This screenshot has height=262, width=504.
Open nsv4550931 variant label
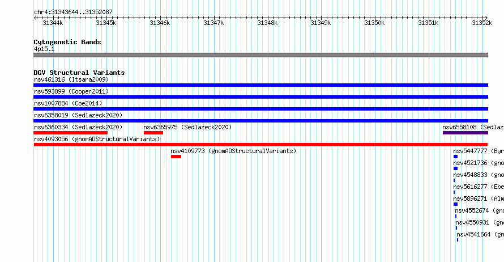pos(480,222)
